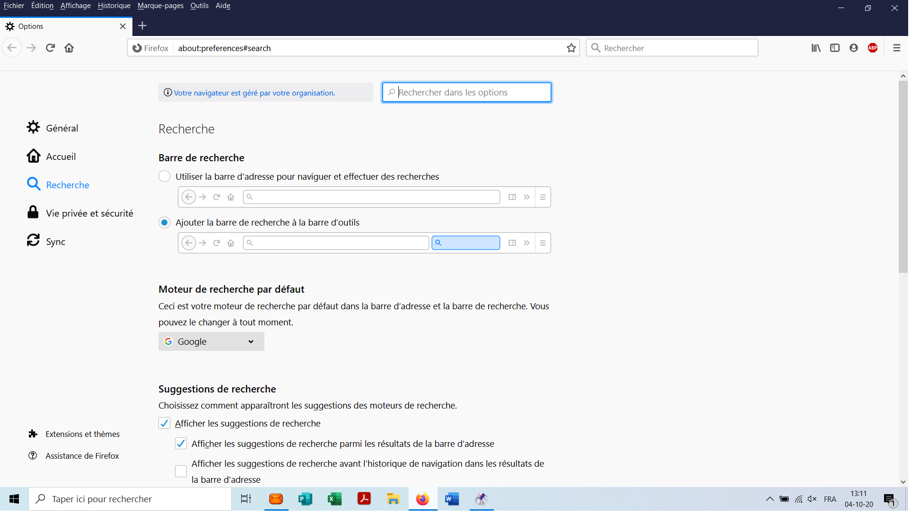Viewport: 911px width, 514px height.
Task: Switch to Vie privée et sécurité section
Action: point(89,214)
